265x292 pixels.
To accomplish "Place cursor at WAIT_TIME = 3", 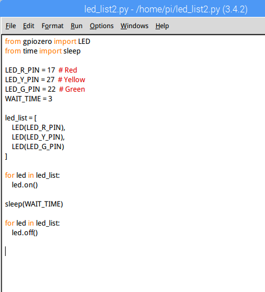I will tap(29, 99).
